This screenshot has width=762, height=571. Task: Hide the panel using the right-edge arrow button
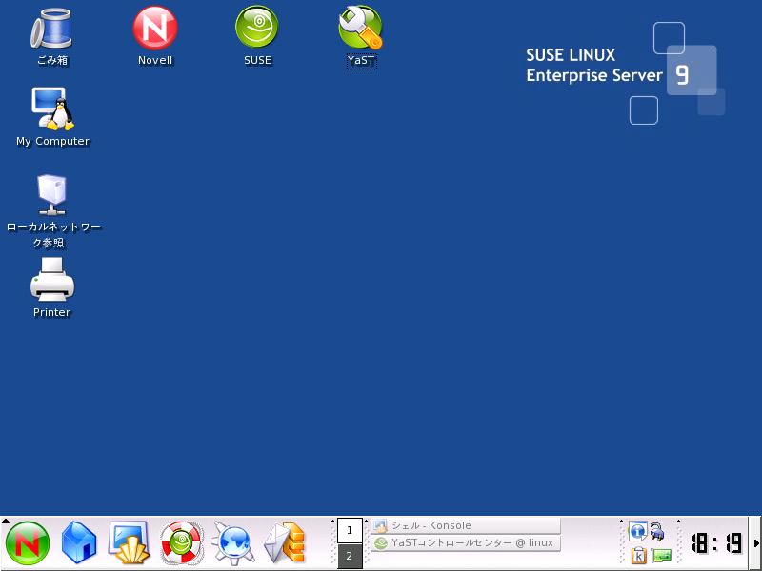point(756,543)
